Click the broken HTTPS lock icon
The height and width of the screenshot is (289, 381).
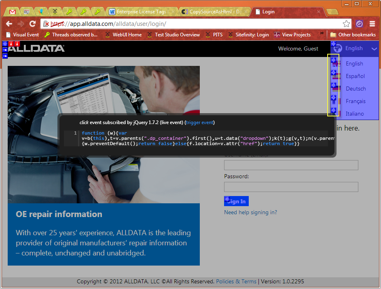coord(46,24)
